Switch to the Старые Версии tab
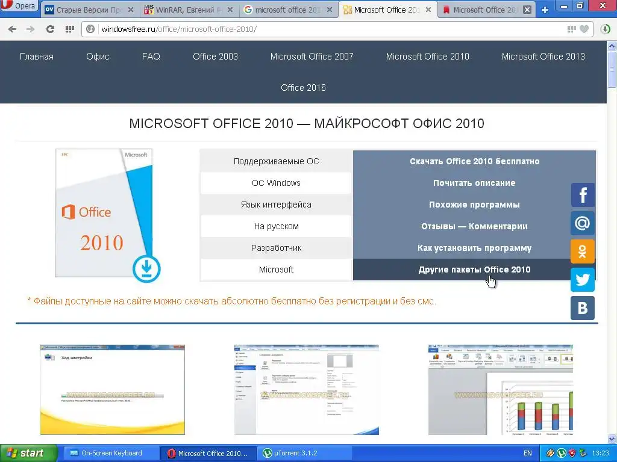Viewport: 617px width, 462px height. click(89, 10)
